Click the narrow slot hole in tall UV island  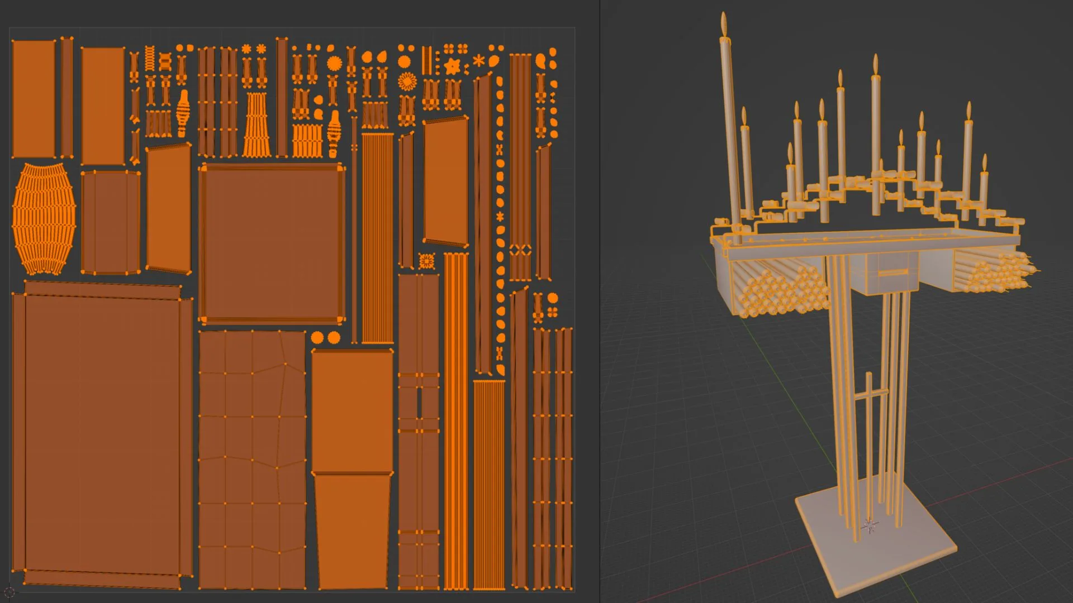418,403
